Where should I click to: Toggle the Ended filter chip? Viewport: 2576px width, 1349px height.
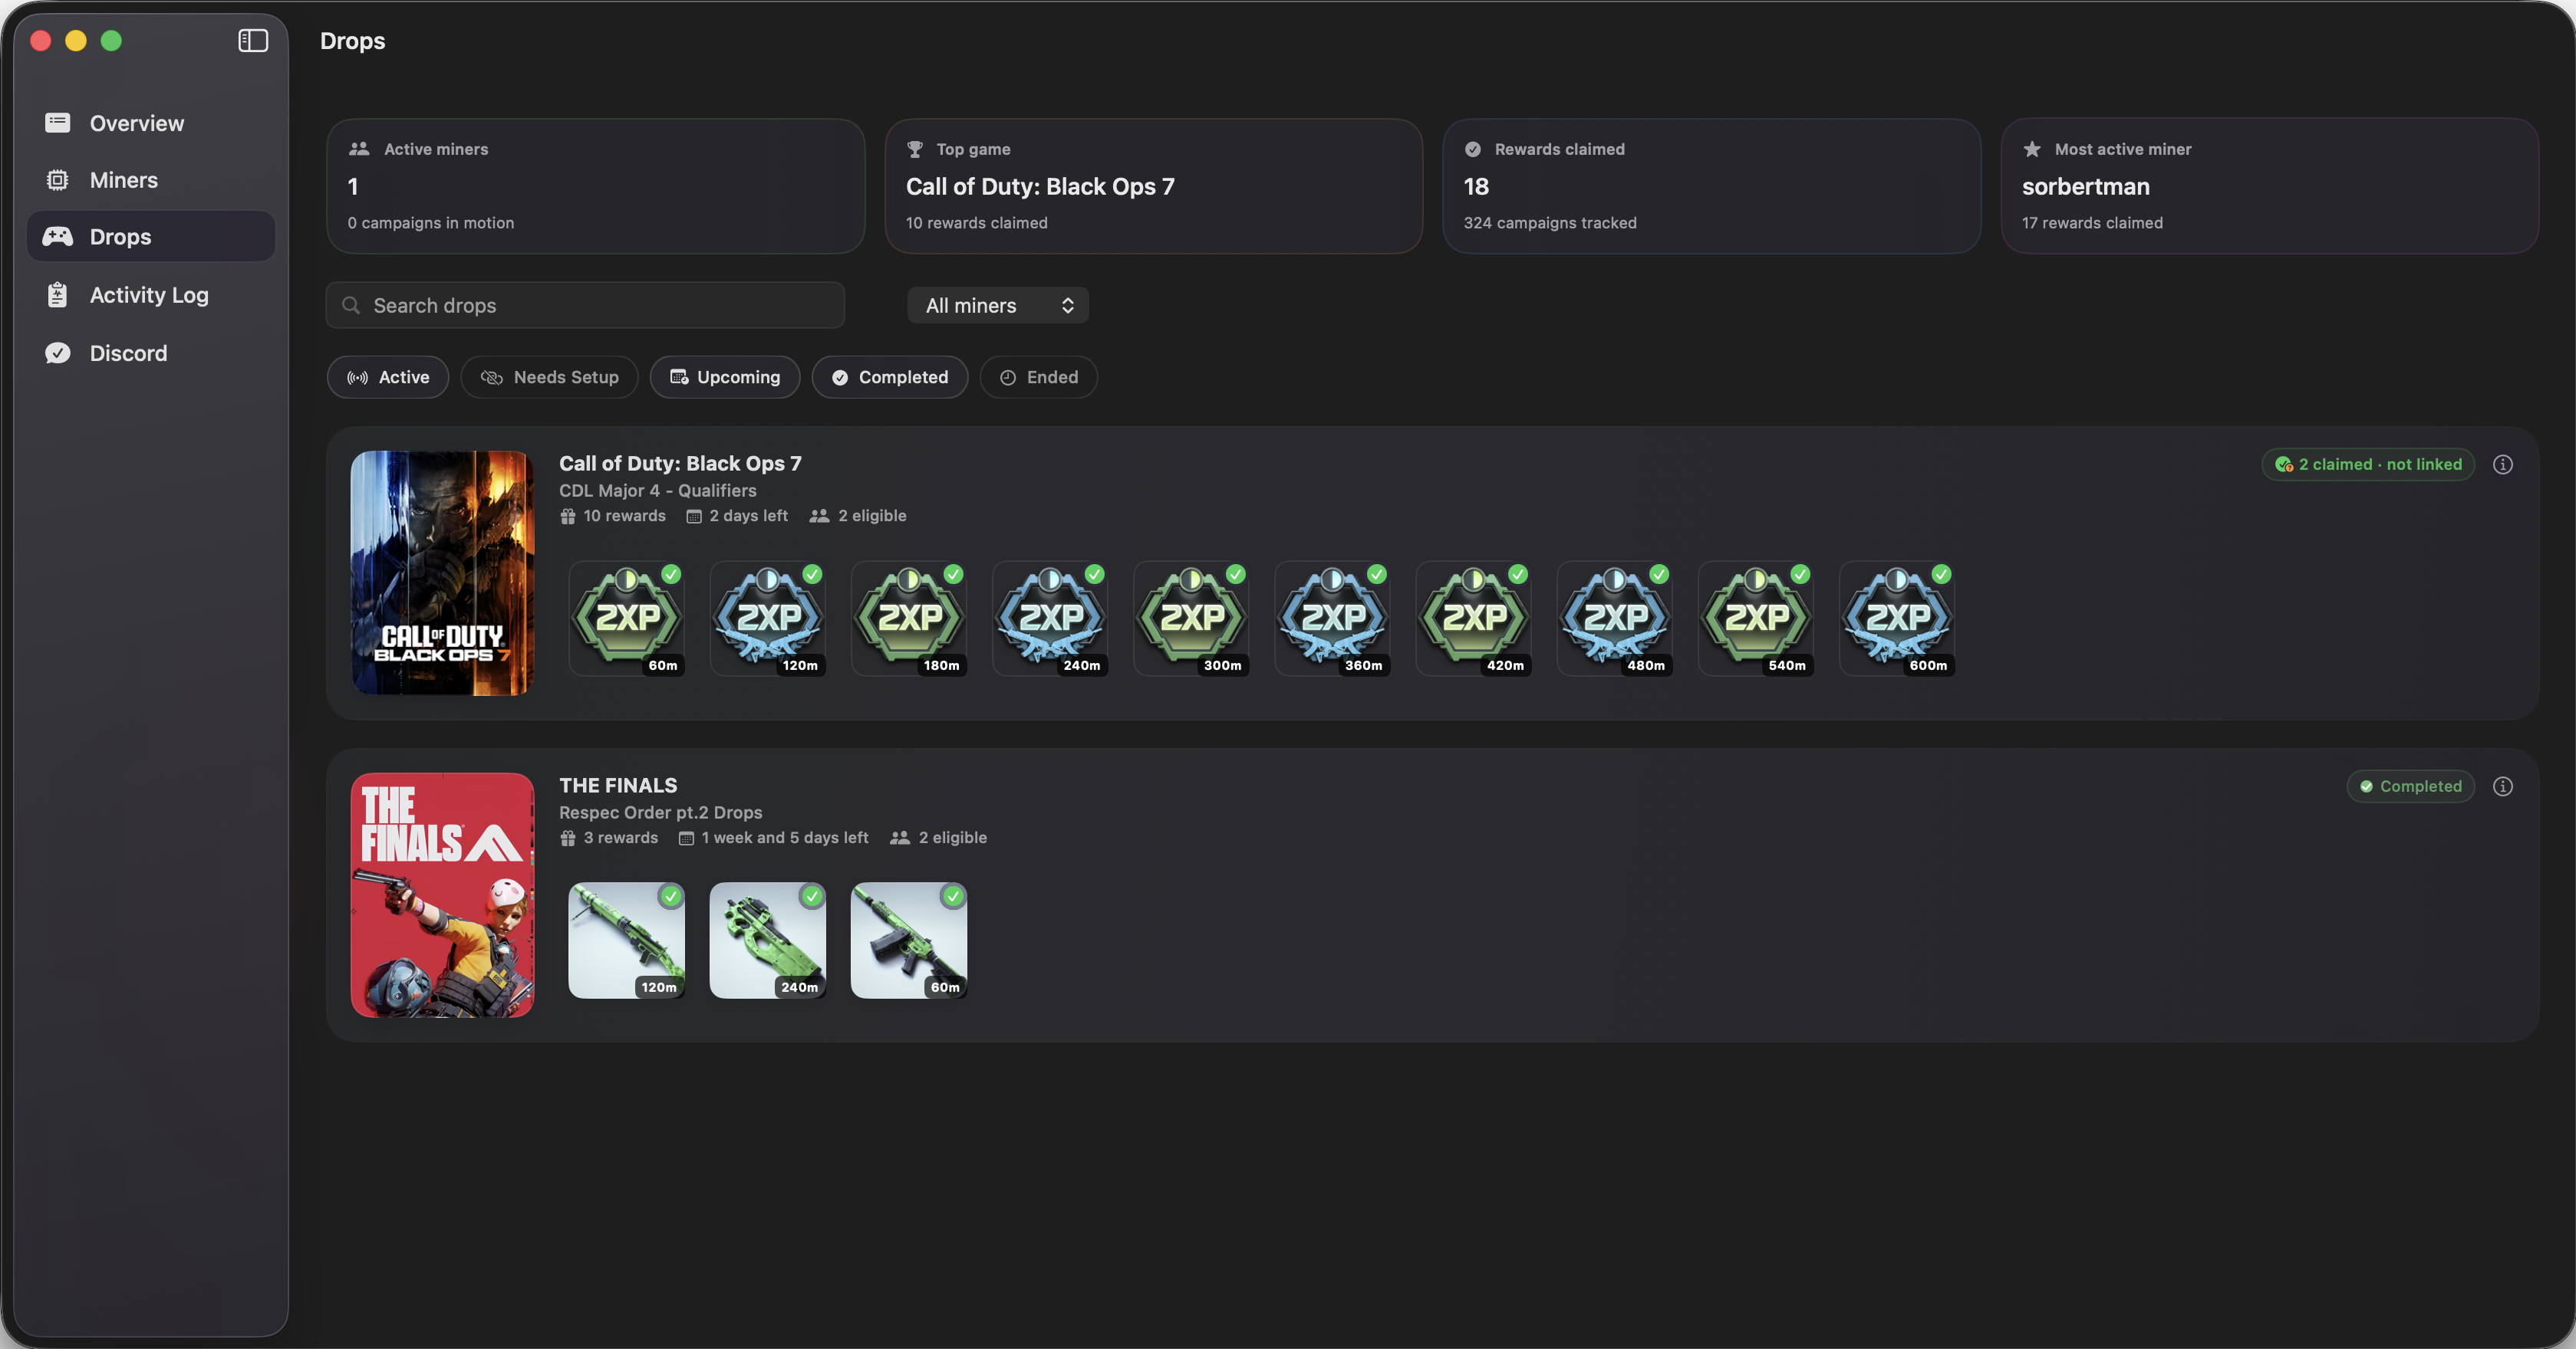click(1039, 376)
